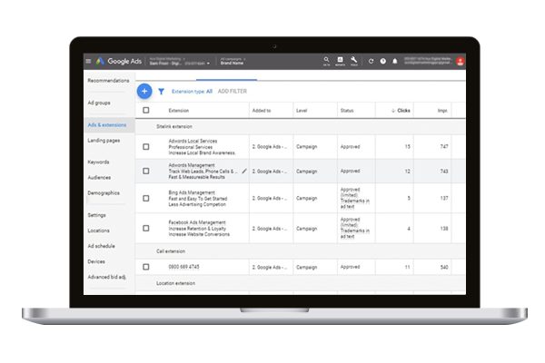
Task: Open the search tool in header
Action: (x=326, y=61)
